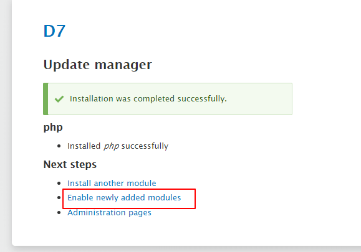Screen dimensions: 361x252
Task: Click empty area inside green status box
Action: (x=258, y=99)
